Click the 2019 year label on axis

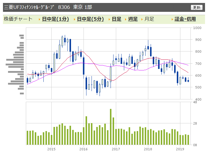pos(180,149)
